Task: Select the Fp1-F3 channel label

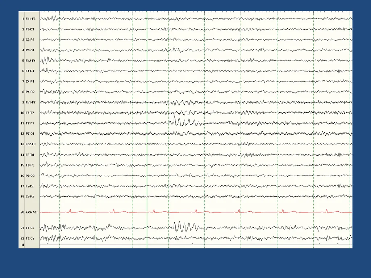Action: point(30,19)
